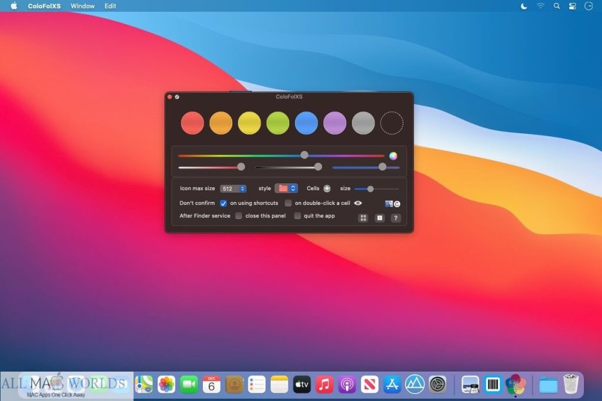Open the color wheel picker icon
Image resolution: width=602 pixels, height=401 pixels.
[393, 156]
